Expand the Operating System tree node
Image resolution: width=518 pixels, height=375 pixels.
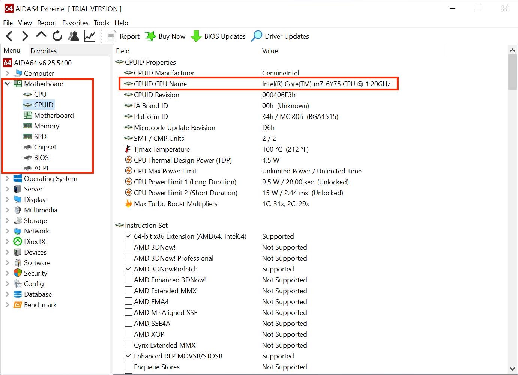(x=8, y=179)
